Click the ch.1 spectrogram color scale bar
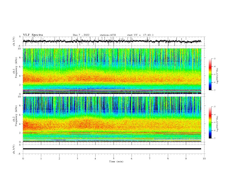This screenshot has width=230, height=178. 210,74
